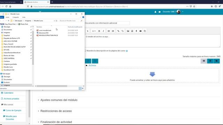Insert an image via the editor toolbar
Image resolution: width=223 pixels, height=125 pixels.
128,31
